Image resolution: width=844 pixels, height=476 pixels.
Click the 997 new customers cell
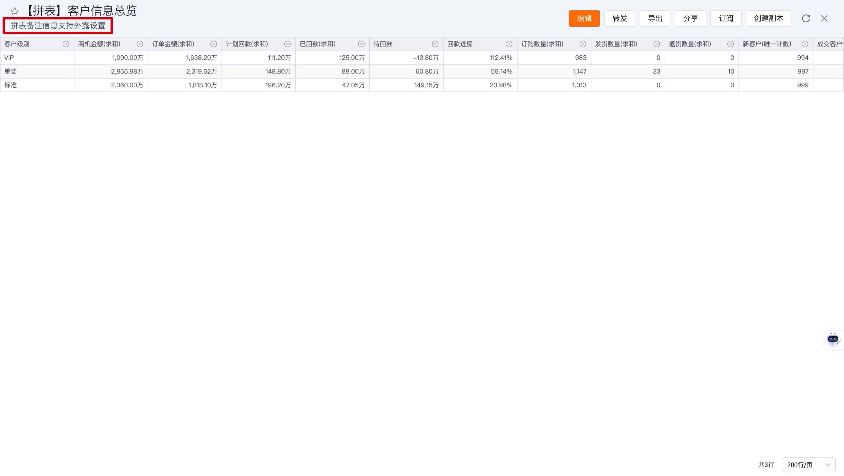776,72
